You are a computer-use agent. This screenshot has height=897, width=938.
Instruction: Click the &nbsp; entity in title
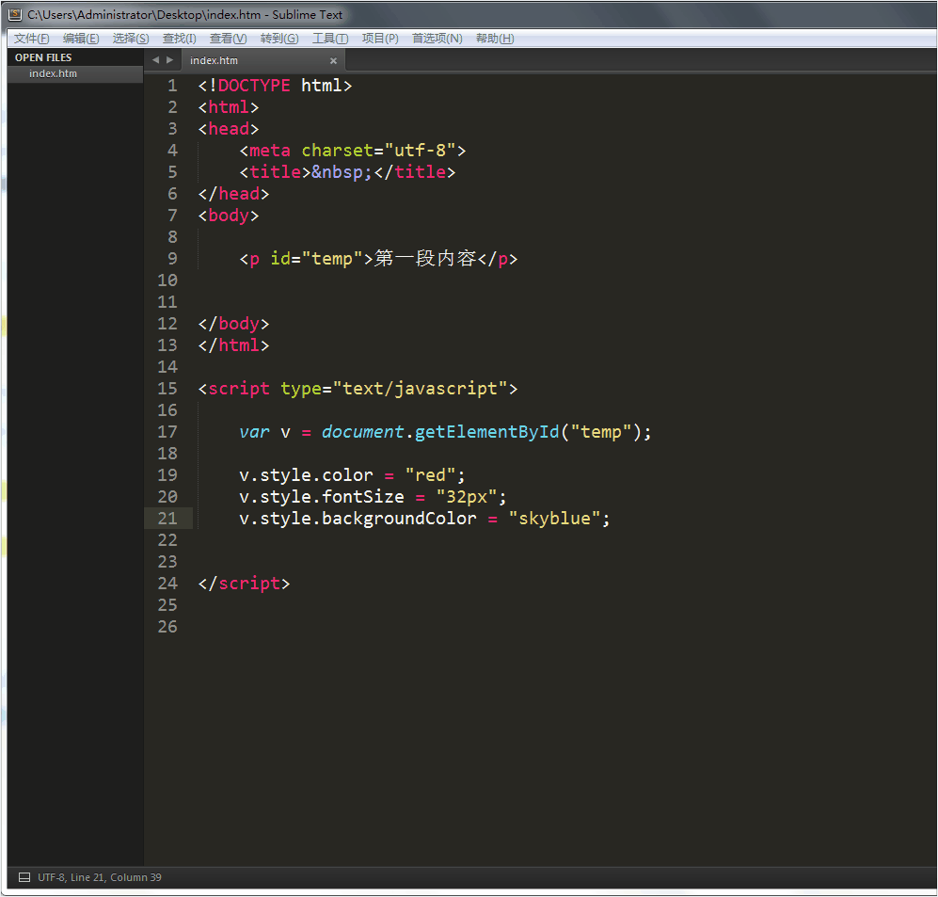[x=342, y=172]
